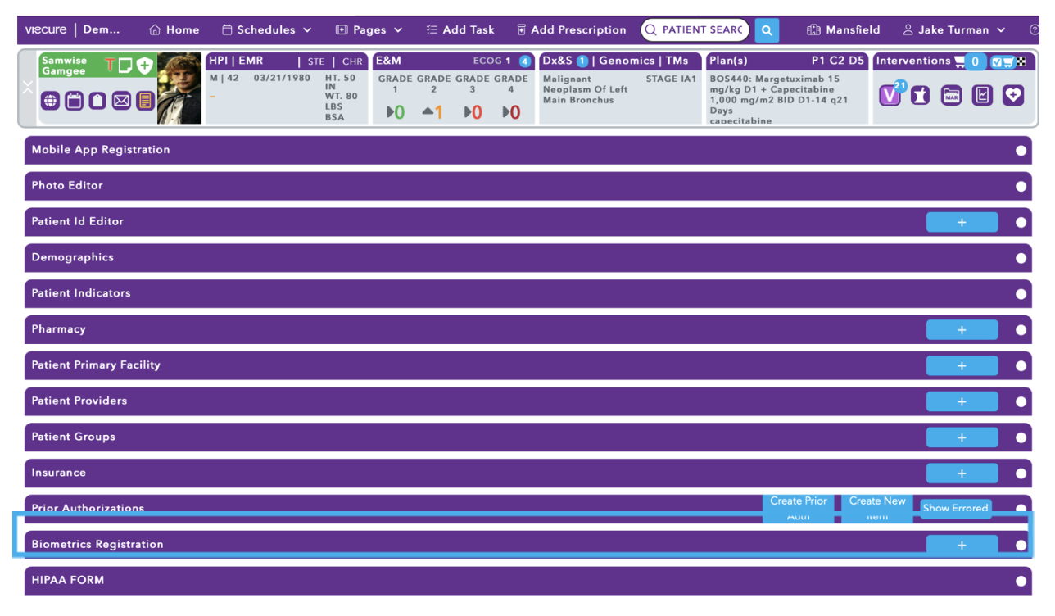Add a Patient Providers entry with plus
1055x616 pixels.
click(x=962, y=401)
